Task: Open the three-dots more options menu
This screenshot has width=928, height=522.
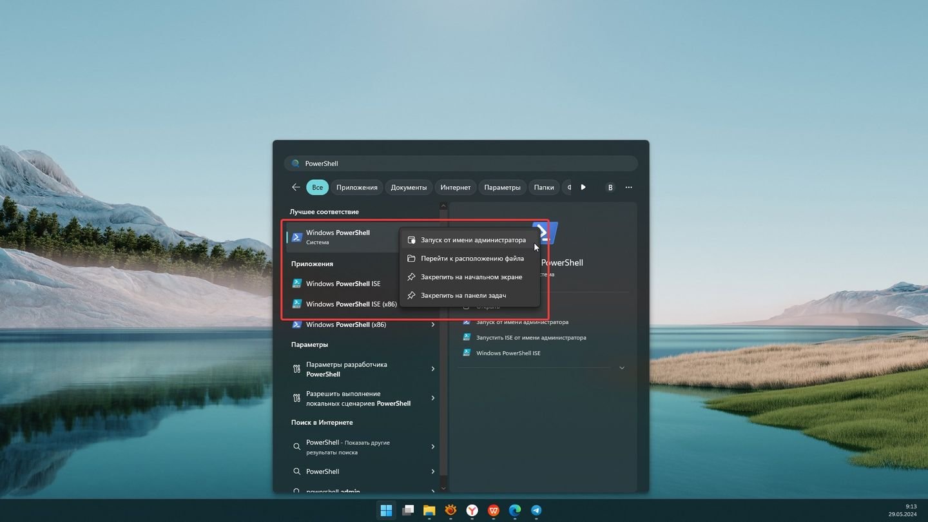Action: click(x=629, y=188)
